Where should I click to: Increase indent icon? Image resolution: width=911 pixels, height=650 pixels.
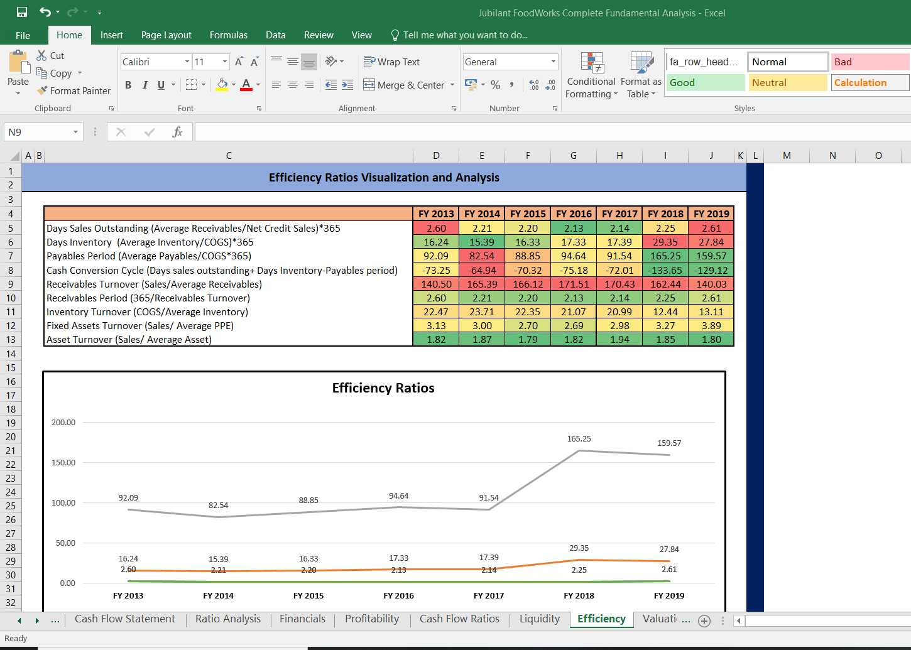pos(347,85)
